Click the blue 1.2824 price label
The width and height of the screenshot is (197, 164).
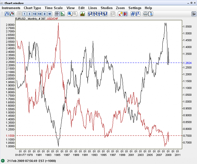(187, 63)
